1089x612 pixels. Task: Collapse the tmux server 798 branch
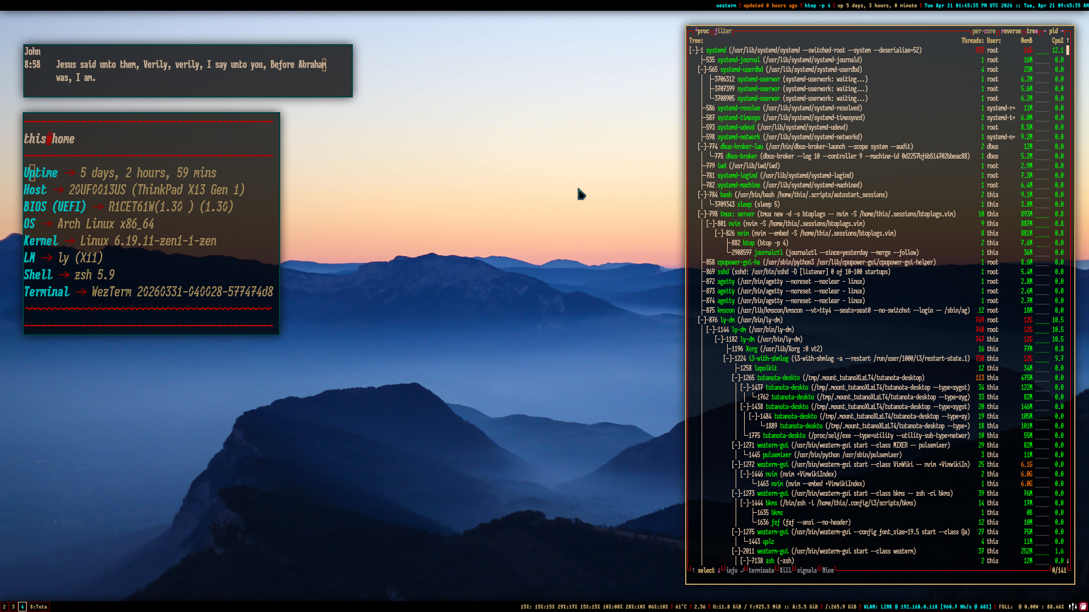[702, 214]
